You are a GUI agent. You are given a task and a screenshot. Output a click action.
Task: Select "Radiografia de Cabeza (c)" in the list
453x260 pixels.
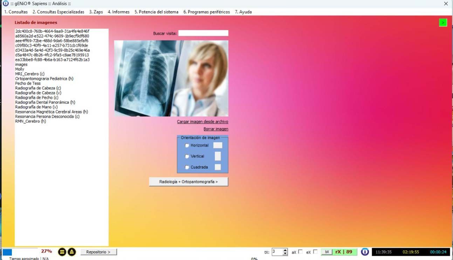[38, 88]
